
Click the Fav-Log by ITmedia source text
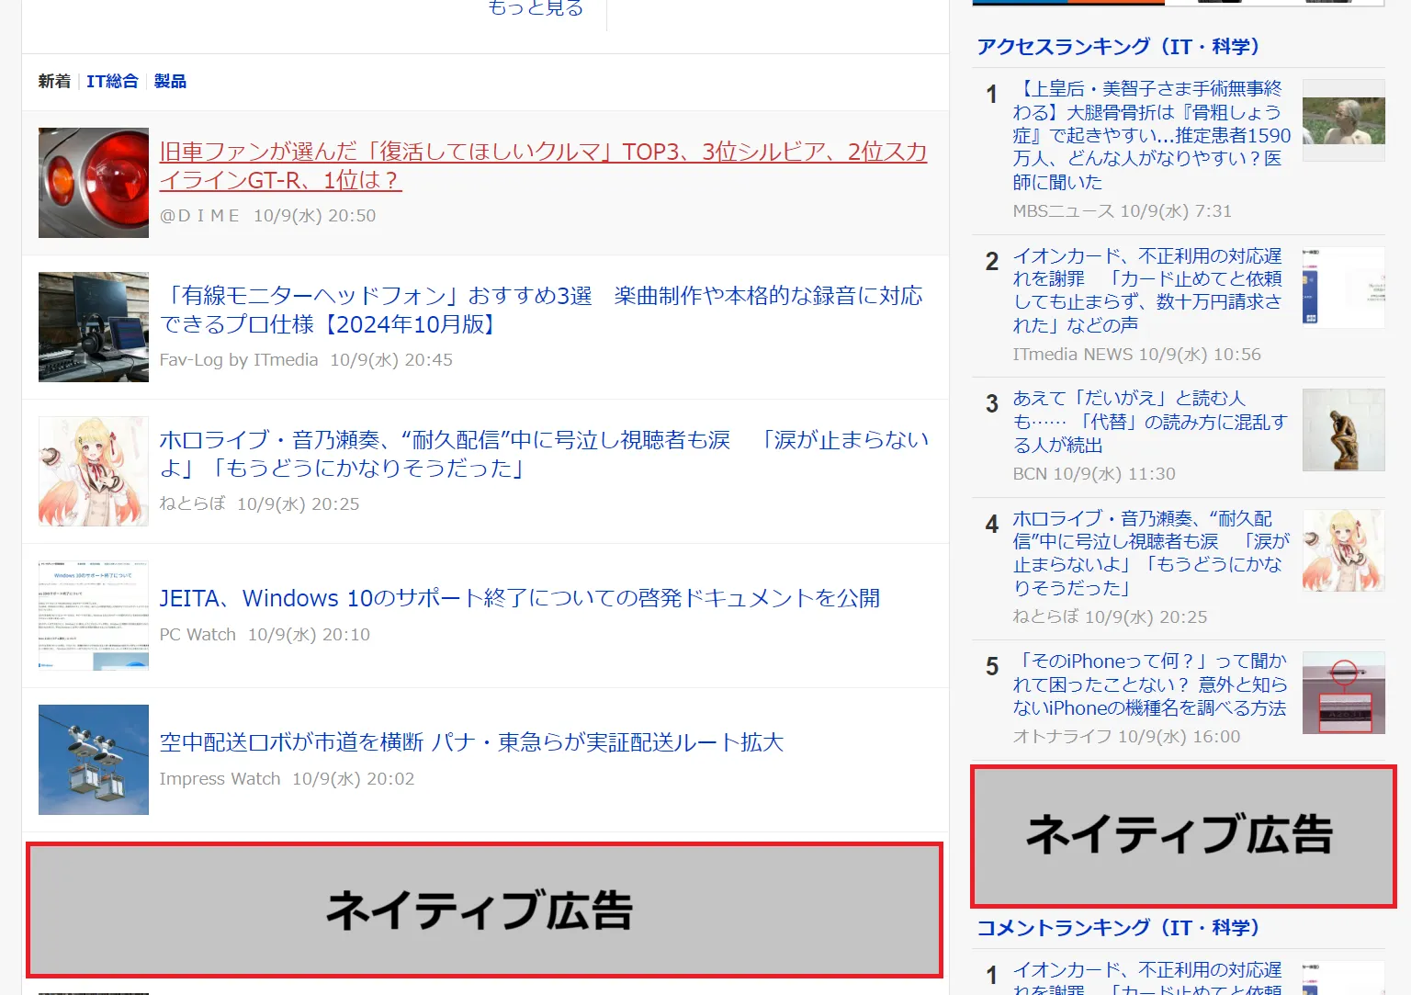[239, 360]
